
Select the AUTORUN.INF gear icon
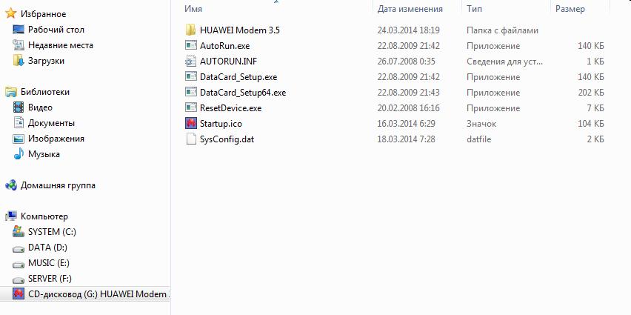[190, 62]
